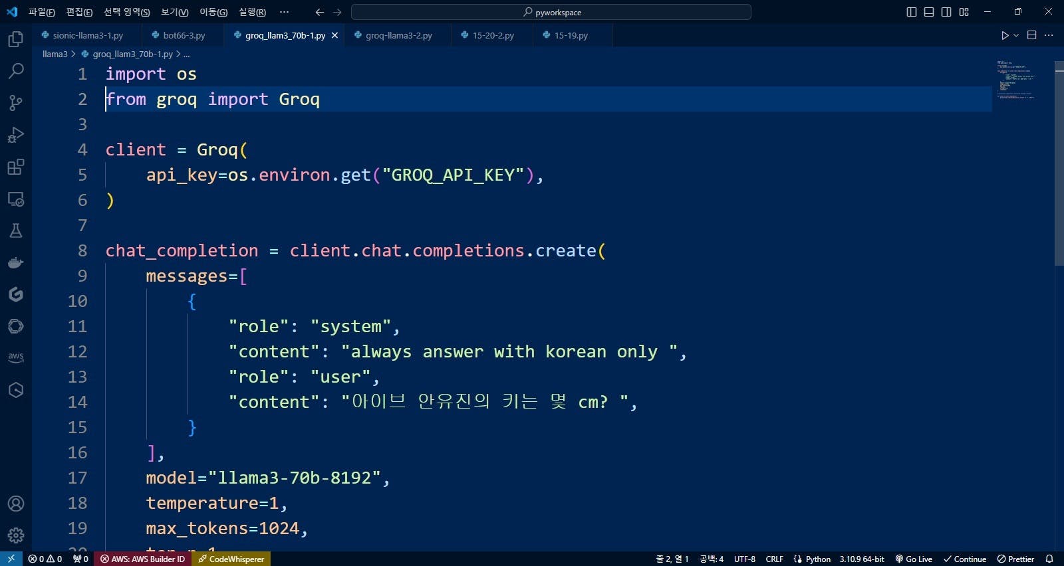The image size is (1064, 566).
Task: Expand the breadcrumb ellipsis symbol list
Action: pyautogui.click(x=187, y=54)
